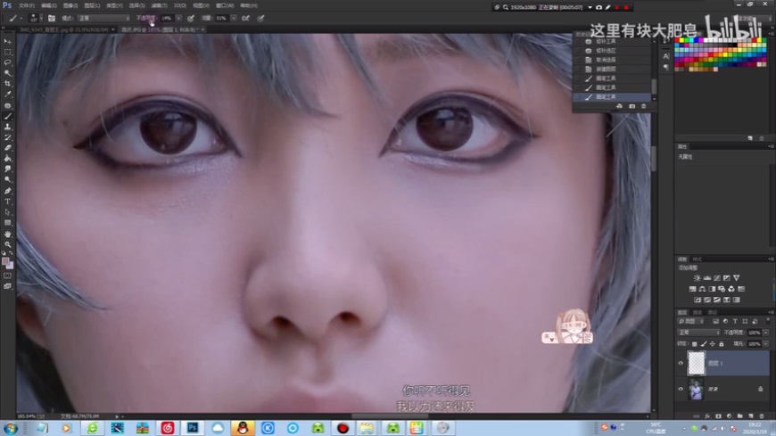Select the Path Selection tool
Image resolution: width=776 pixels, height=436 pixels.
(8, 212)
